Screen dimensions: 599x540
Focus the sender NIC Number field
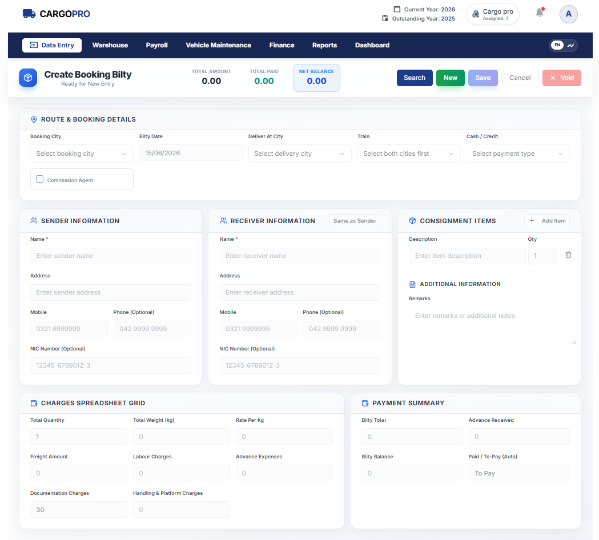click(111, 365)
